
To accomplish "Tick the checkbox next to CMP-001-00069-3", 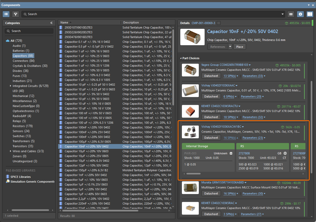I will click(x=218, y=23).
